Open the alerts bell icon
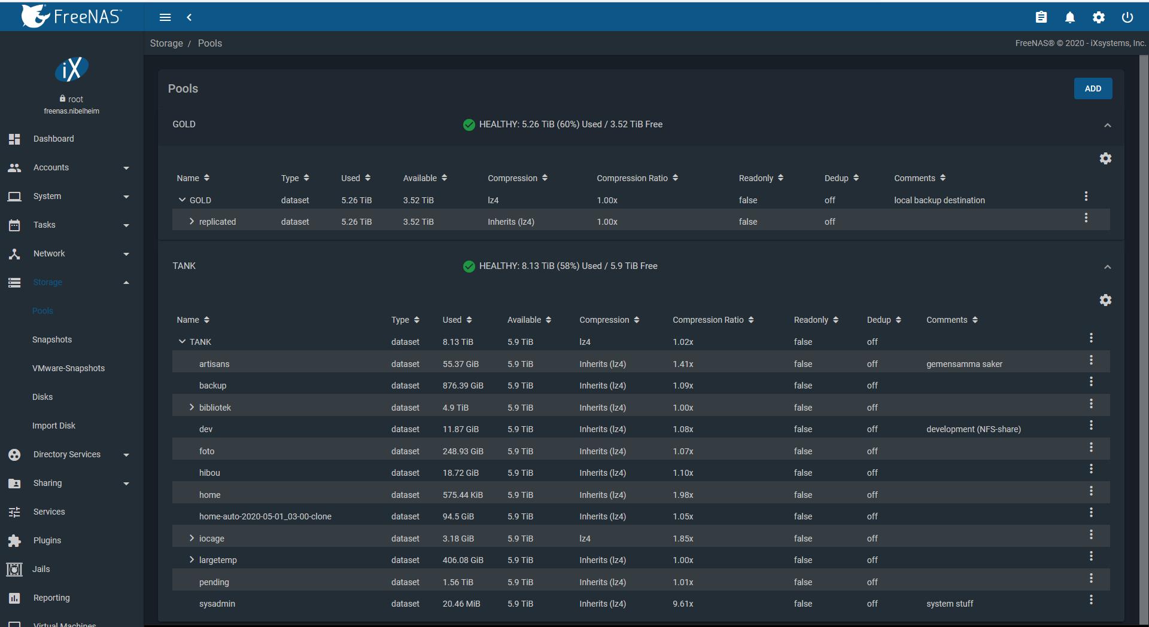This screenshot has height=627, width=1149. 1070,17
